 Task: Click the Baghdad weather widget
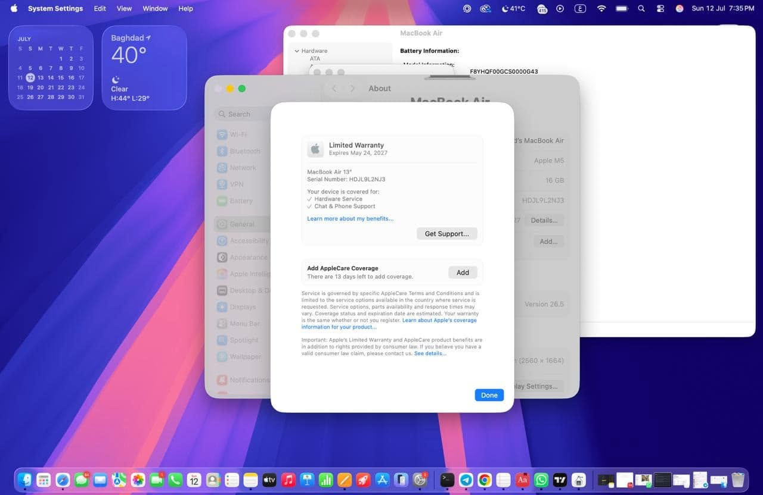144,68
